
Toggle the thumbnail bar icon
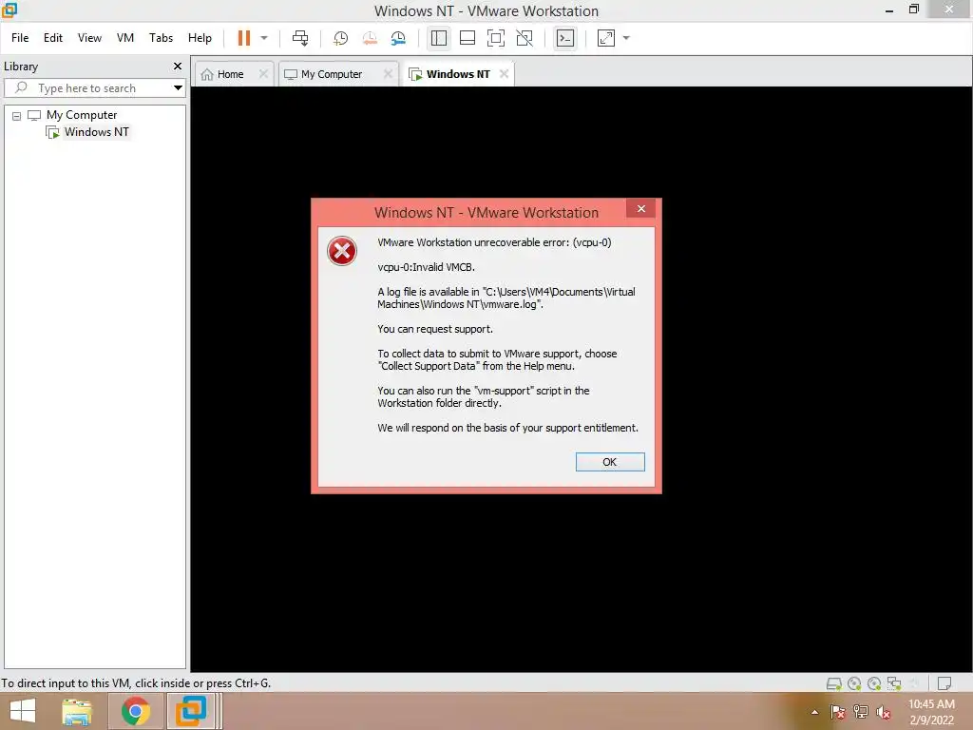pyautogui.click(x=467, y=38)
